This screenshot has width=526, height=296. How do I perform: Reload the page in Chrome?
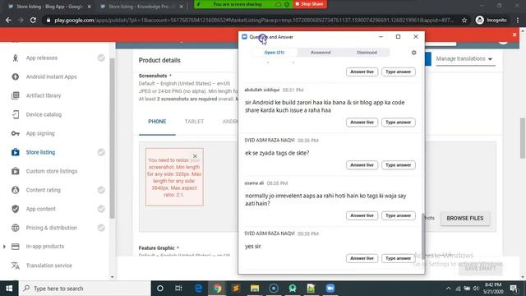(33, 20)
